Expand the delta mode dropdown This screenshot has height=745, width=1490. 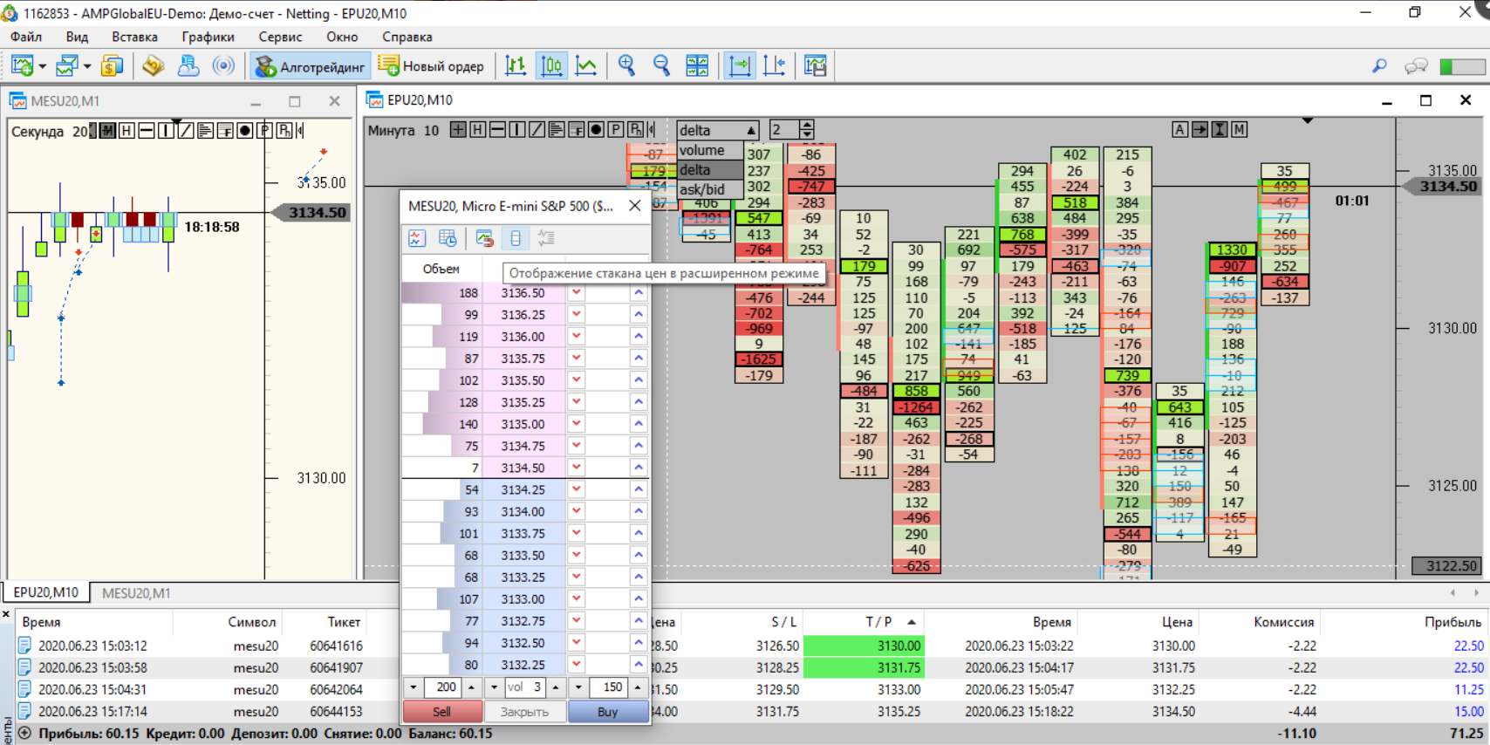point(750,130)
